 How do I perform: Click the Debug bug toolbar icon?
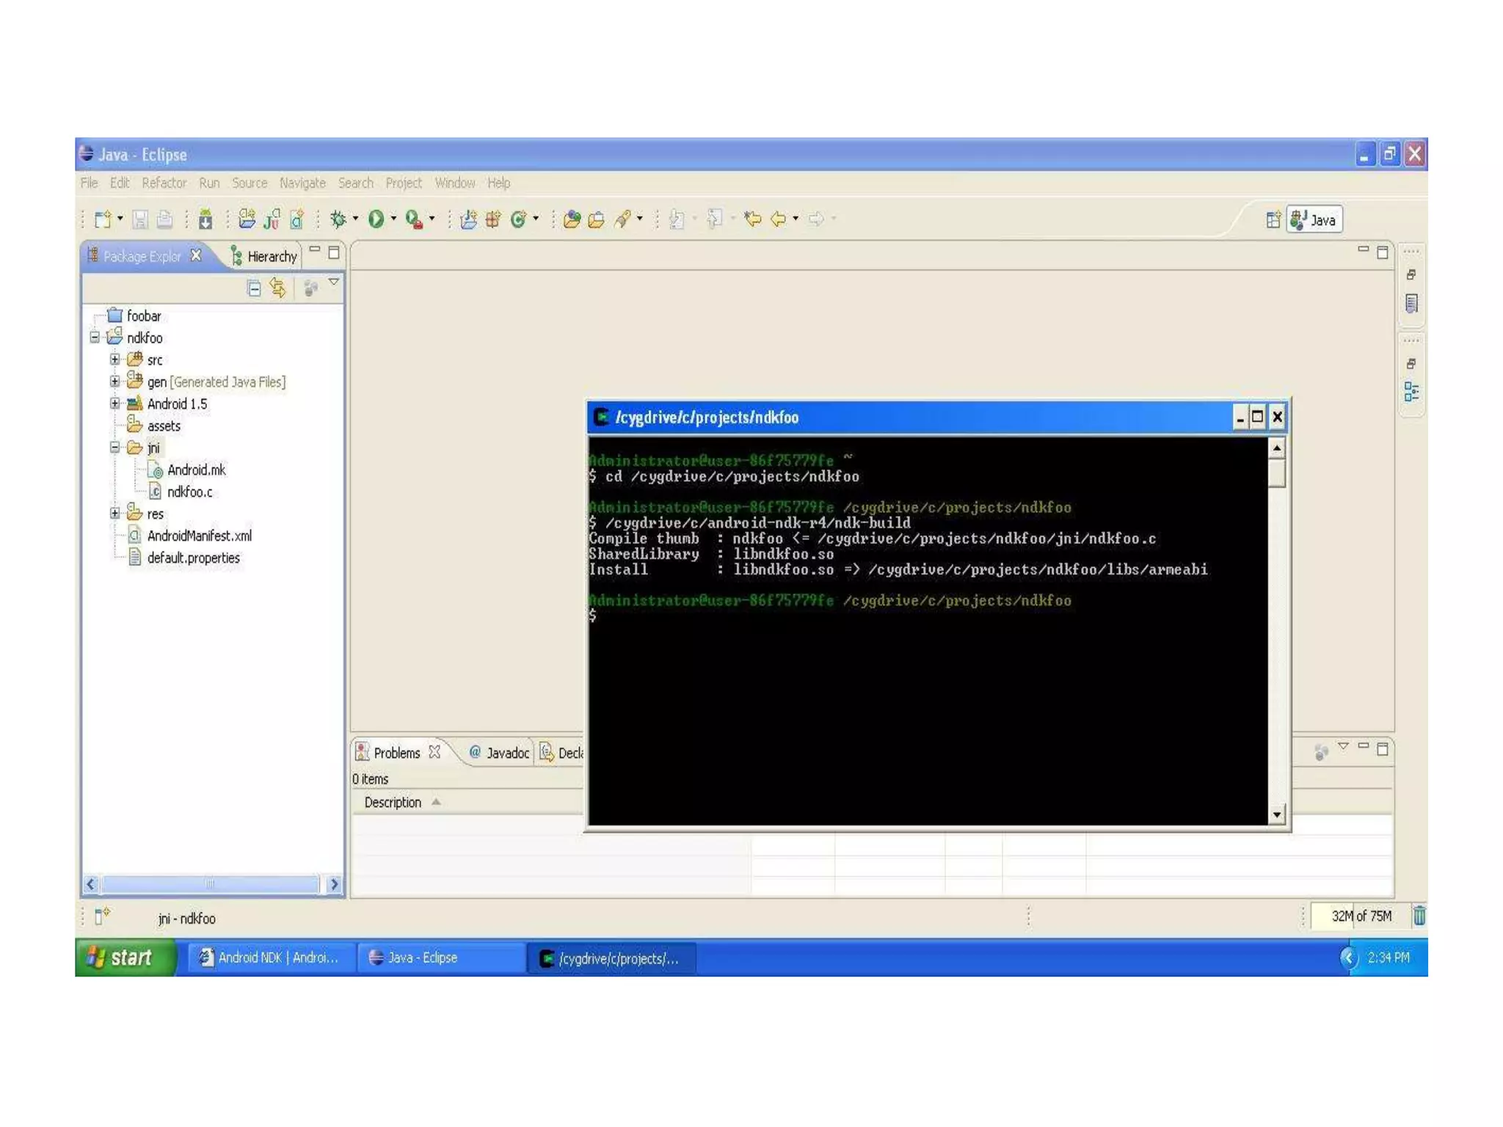(x=338, y=219)
